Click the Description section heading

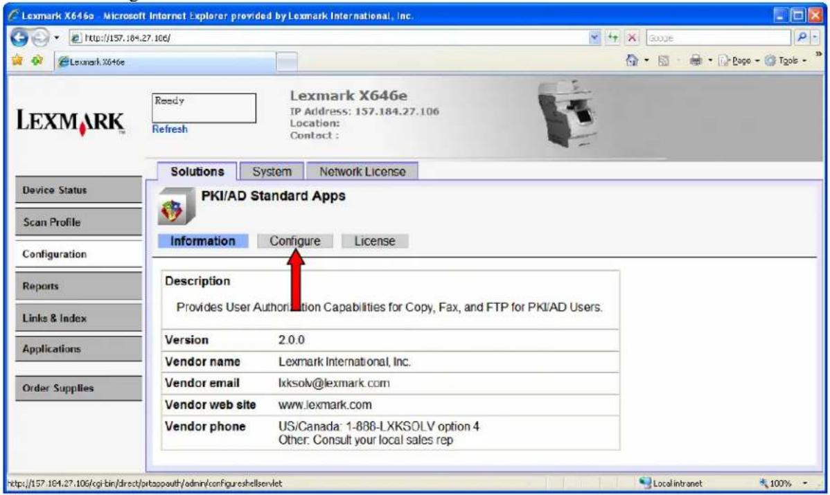[197, 281]
